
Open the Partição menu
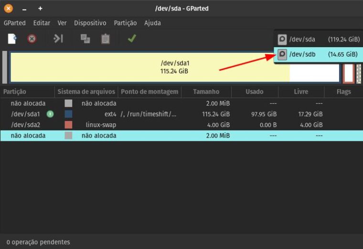click(125, 23)
